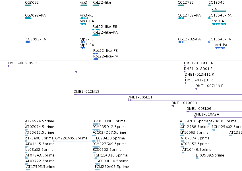Select the ord gene bar glyph
This screenshot has width=242, height=171.
coord(219,11)
